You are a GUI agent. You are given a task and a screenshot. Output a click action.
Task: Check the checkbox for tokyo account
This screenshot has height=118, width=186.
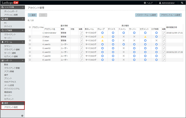point(30,37)
